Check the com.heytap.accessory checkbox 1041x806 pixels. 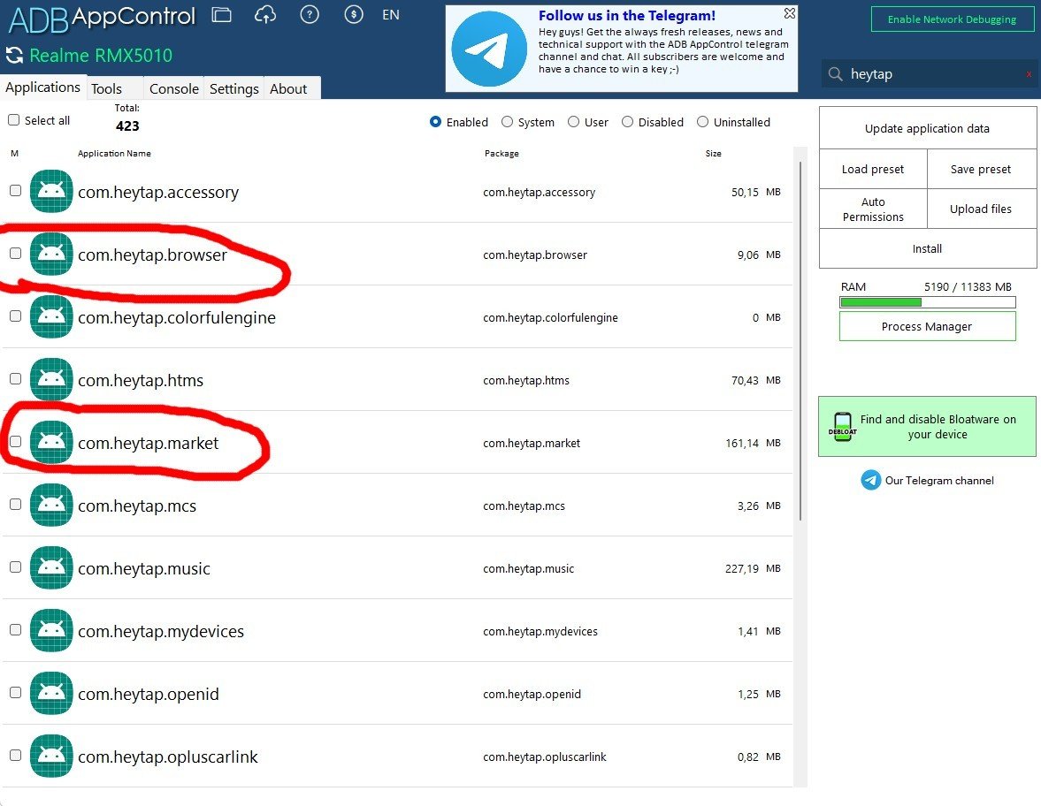[x=15, y=190]
